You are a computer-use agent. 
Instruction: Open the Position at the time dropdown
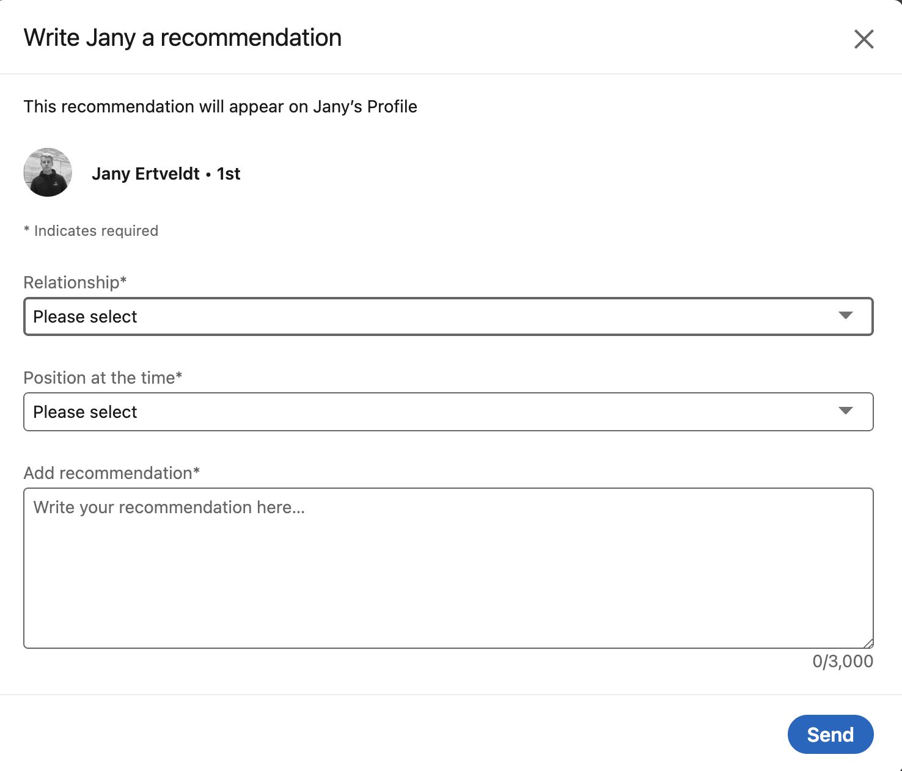[449, 412]
